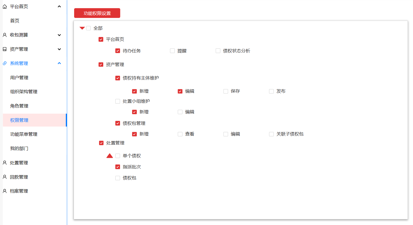Click the link icon beside 系统管理
Image resolution: width=413 pixels, height=225 pixels.
(x=4, y=64)
